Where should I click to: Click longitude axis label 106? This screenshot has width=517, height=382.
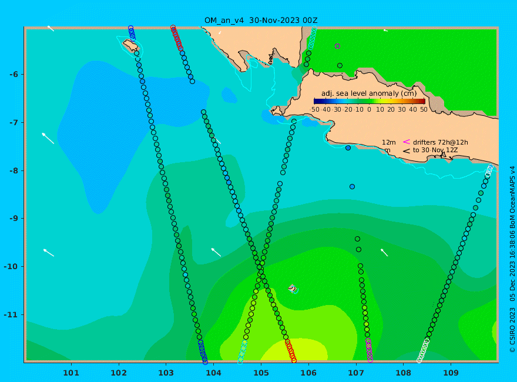[x=308, y=373]
